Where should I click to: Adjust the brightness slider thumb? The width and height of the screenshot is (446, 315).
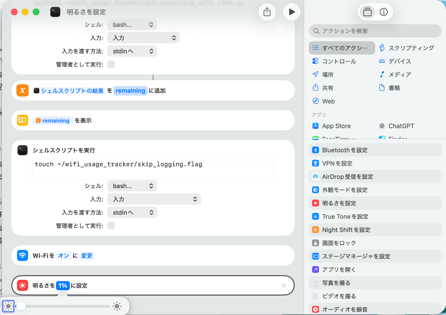(21, 306)
